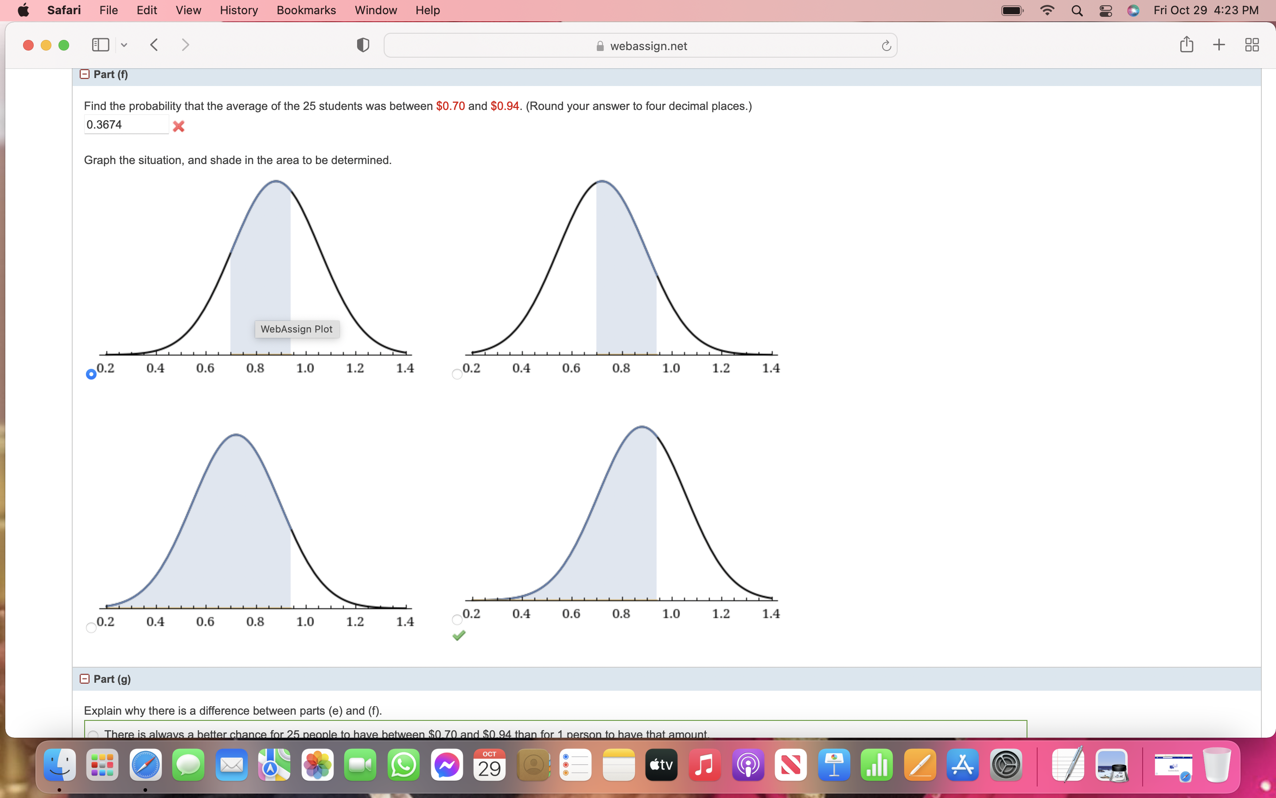Collapse the Part (f) section
The image size is (1276, 798).
pos(84,74)
